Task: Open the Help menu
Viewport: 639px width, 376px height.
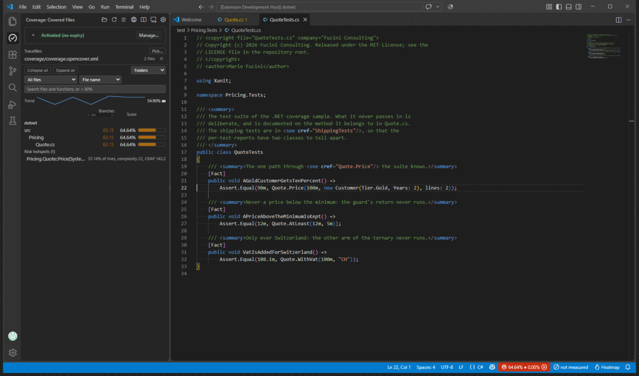Action: (x=144, y=7)
